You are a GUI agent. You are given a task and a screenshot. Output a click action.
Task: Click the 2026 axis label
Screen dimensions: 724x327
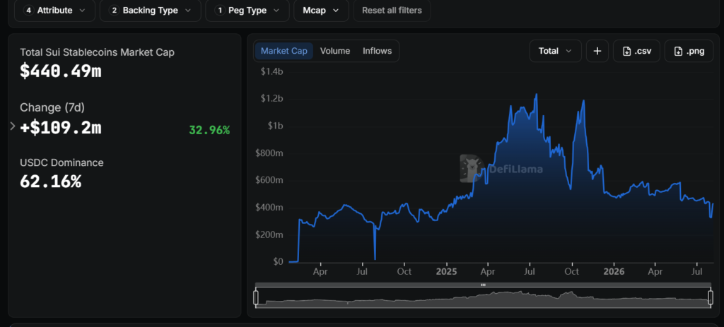pos(614,272)
